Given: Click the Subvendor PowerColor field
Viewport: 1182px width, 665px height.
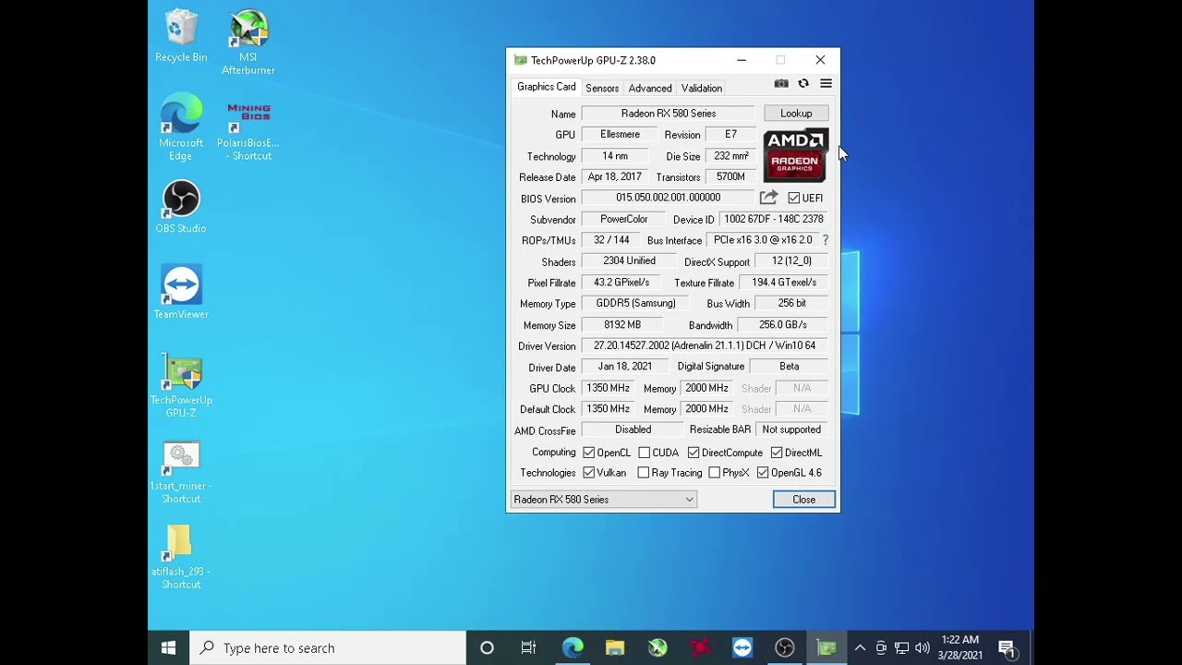Looking at the screenshot, I should (x=624, y=219).
